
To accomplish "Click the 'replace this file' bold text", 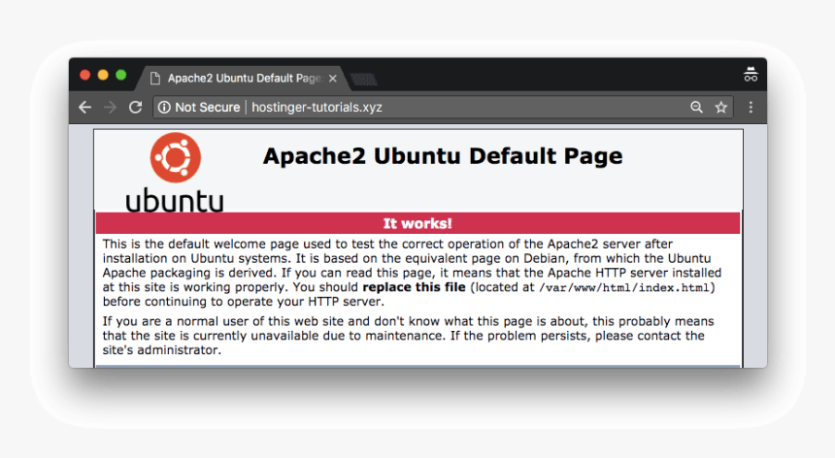I will 414,287.
